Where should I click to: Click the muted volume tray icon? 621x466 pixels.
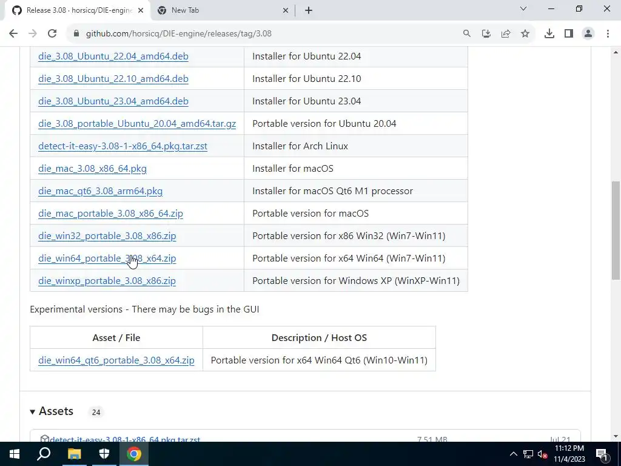pos(543,454)
